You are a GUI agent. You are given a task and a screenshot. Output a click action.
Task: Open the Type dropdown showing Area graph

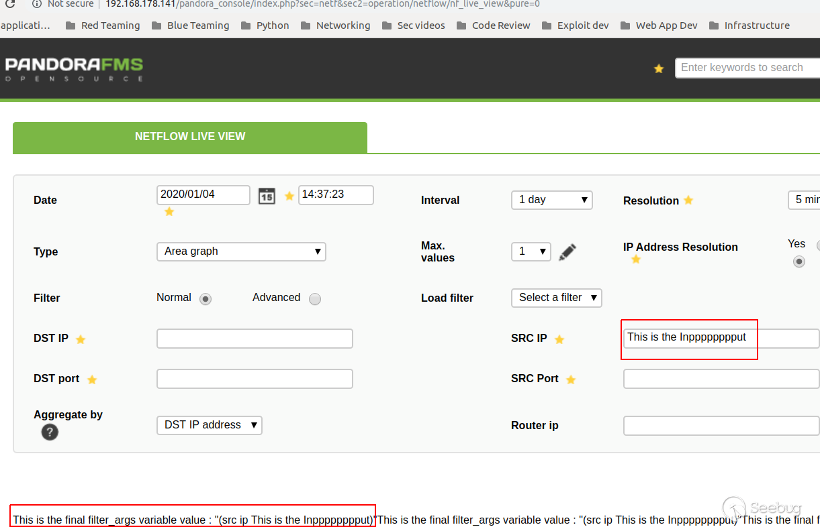(x=241, y=251)
